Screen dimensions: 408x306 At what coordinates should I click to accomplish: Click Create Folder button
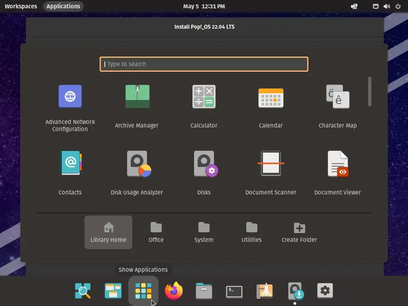299,232
